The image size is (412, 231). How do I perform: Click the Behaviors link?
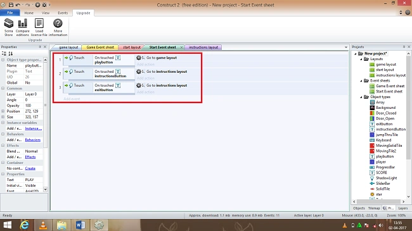pyautogui.click(x=33, y=140)
